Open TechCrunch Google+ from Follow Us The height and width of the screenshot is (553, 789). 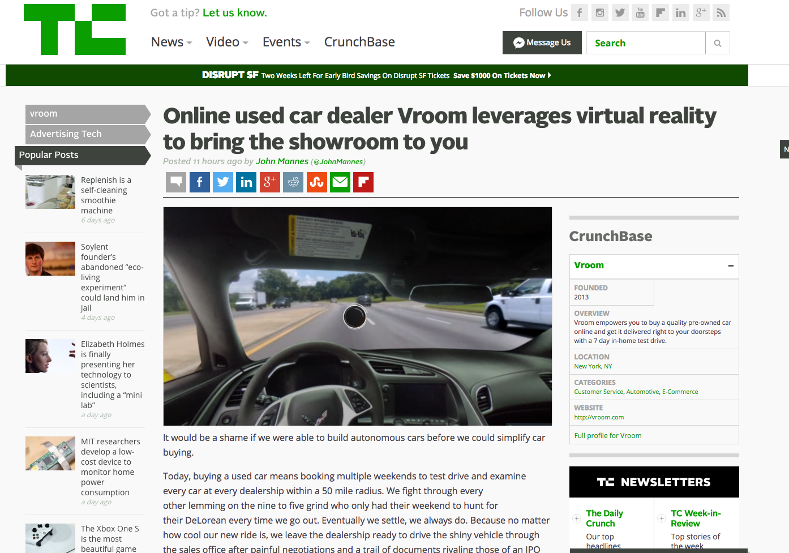pyautogui.click(x=701, y=12)
